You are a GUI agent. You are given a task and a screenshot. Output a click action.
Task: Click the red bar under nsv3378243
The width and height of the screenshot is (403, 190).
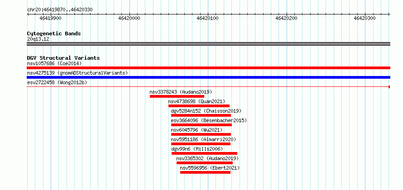(177, 96)
